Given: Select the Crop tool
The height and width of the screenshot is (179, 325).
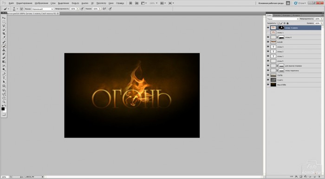Looking at the screenshot, I should point(4,34).
